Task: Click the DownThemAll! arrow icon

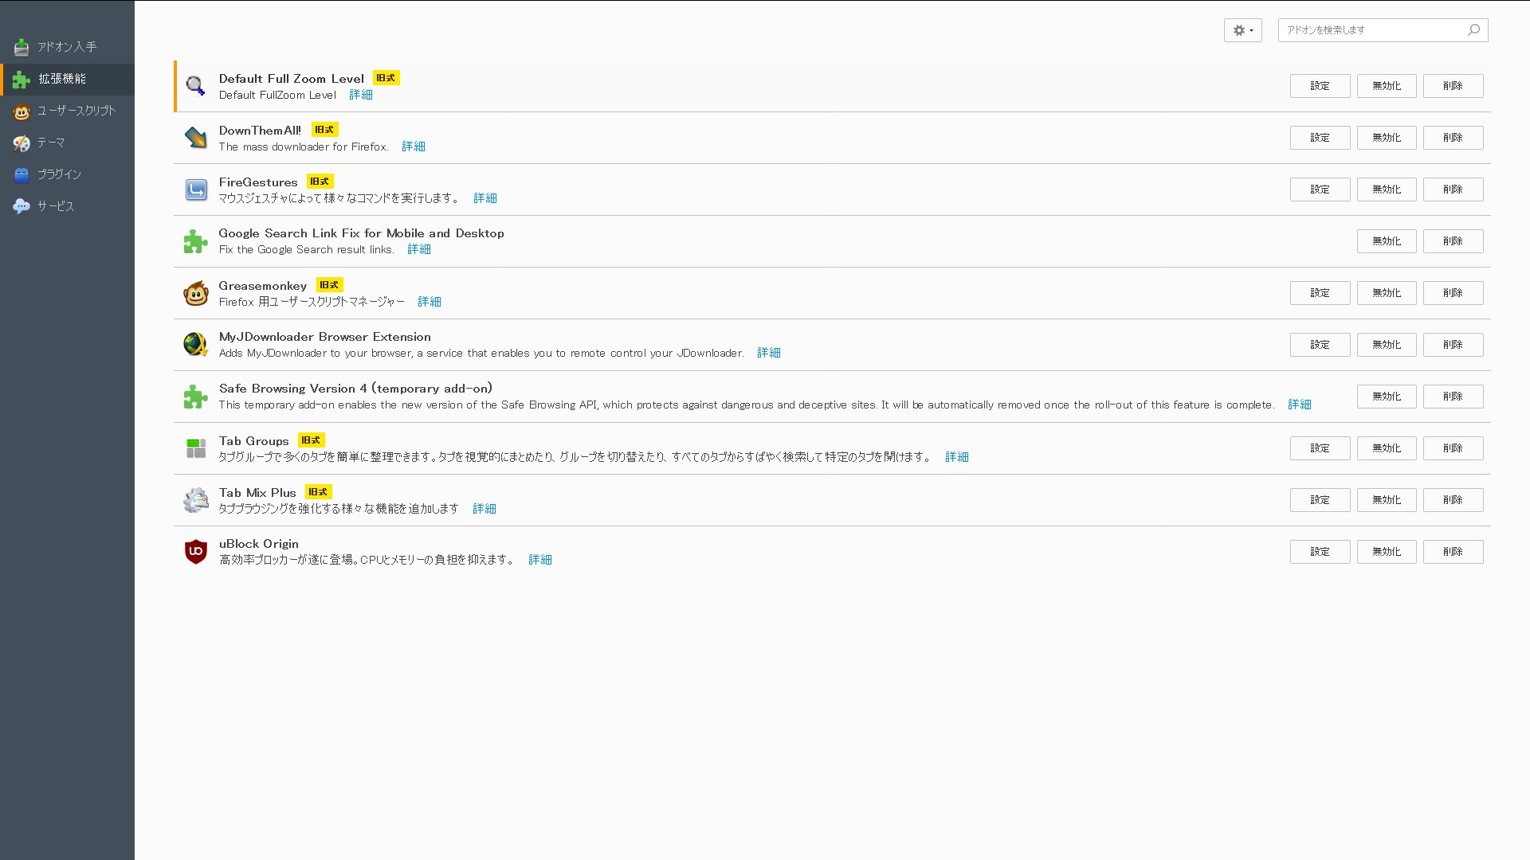Action: (x=195, y=137)
